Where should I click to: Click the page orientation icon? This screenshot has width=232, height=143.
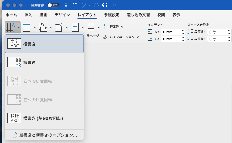(x=43, y=27)
